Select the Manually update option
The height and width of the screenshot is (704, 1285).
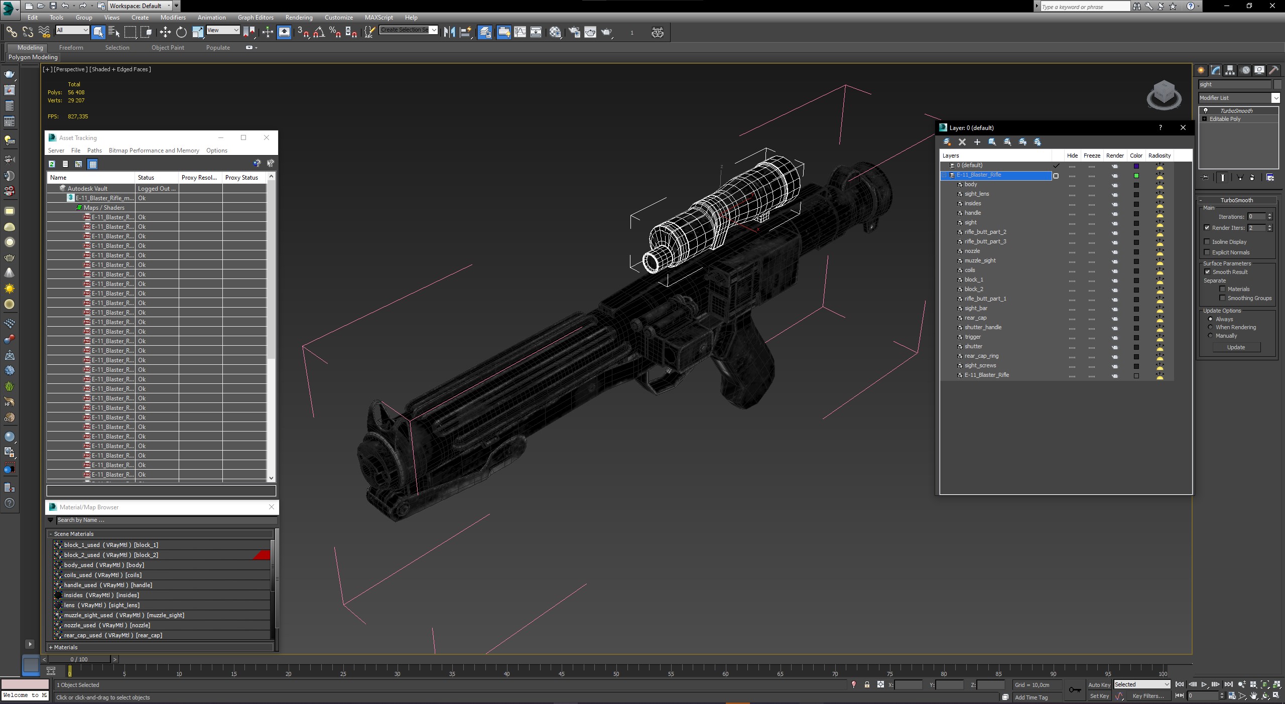(1210, 336)
